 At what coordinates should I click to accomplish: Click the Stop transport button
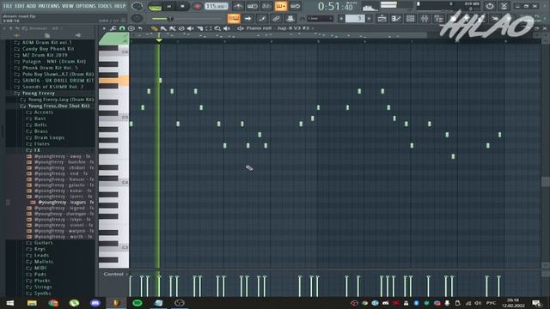tap(182, 6)
